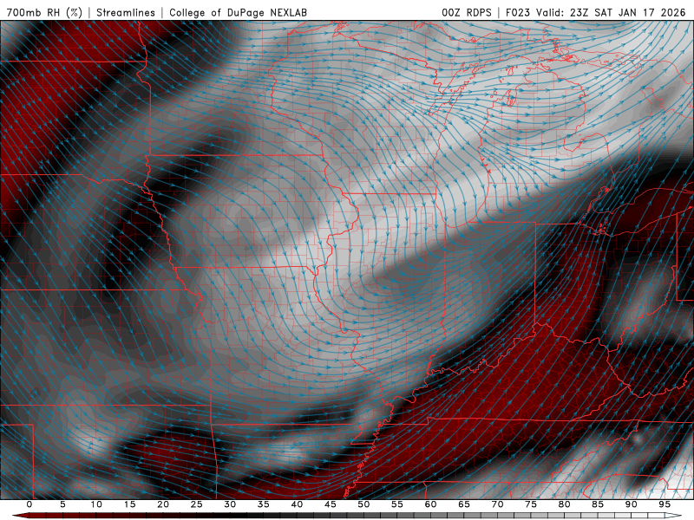Image resolution: width=694 pixels, height=520 pixels.
Task: Click the "60" label on the color scale
Action: (430, 504)
